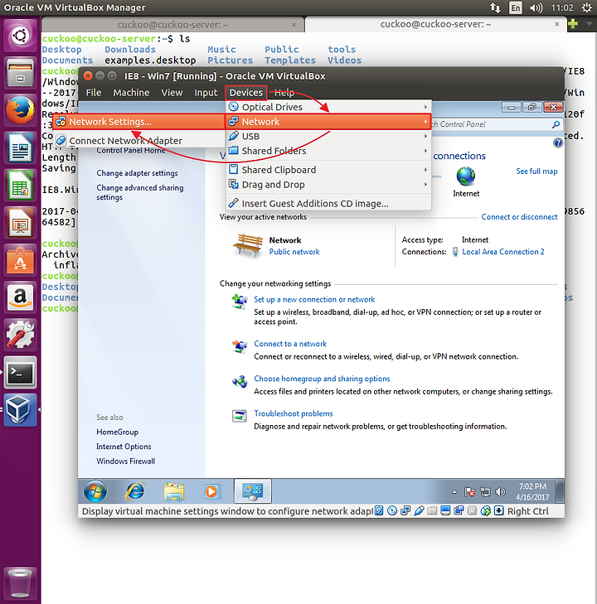Open the Terminal from the Ubuntu launcher

coord(20,373)
